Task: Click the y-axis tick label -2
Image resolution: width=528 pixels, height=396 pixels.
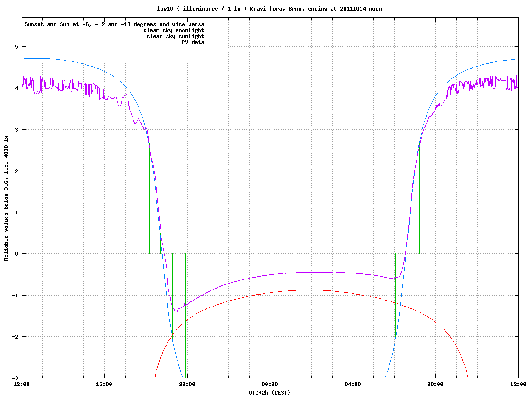Action: coord(15,337)
